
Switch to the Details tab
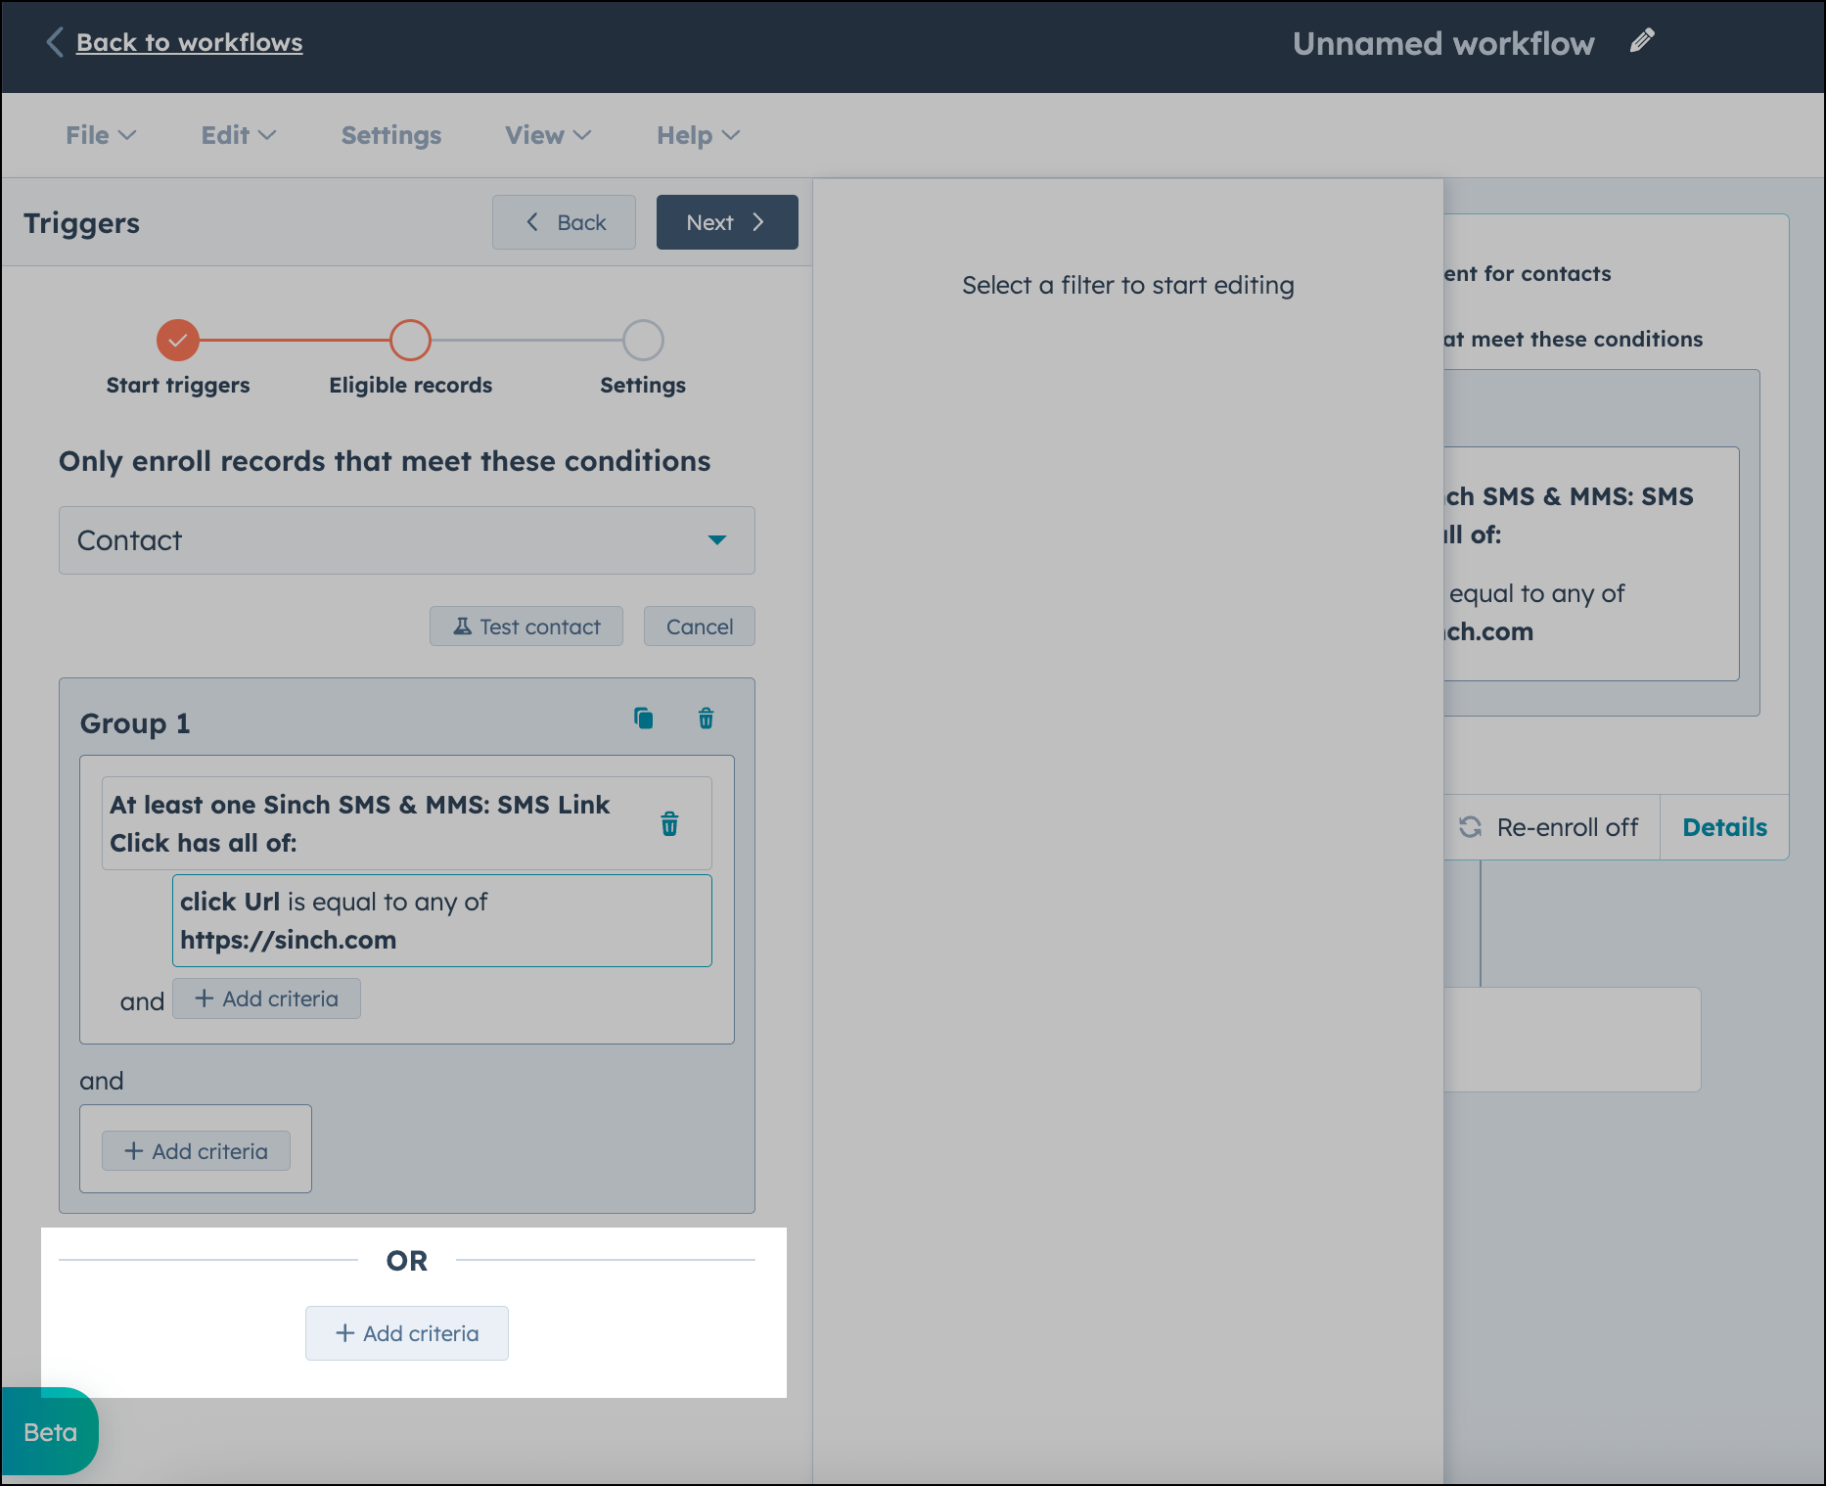click(x=1724, y=827)
